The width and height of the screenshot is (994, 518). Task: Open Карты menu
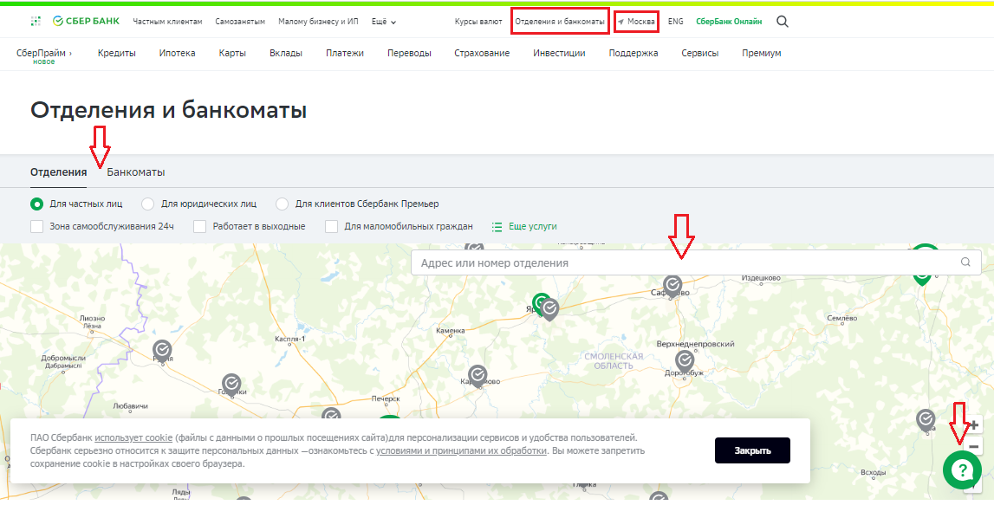(232, 53)
